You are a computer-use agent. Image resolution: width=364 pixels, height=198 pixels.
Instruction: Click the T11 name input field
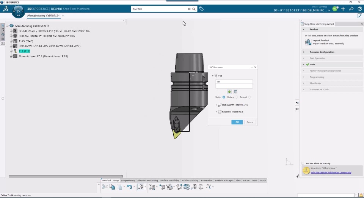(234, 82)
